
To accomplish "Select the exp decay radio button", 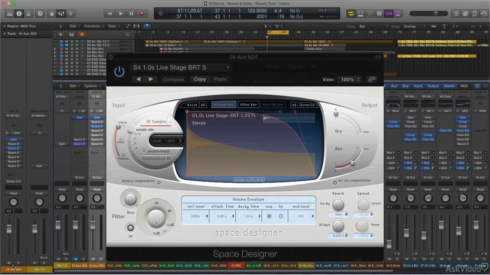I will 269,216.
